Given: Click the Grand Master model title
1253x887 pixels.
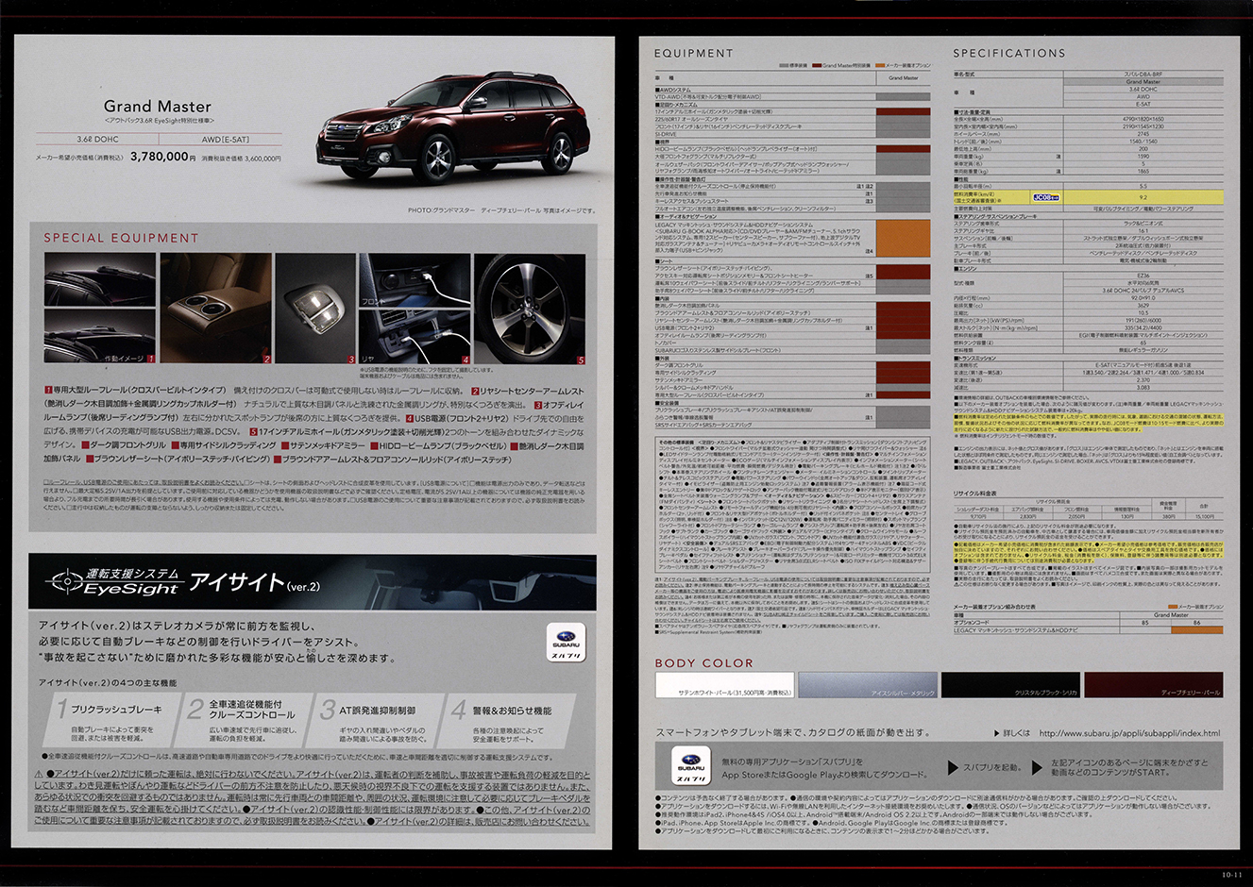Looking at the screenshot, I should click(x=157, y=107).
